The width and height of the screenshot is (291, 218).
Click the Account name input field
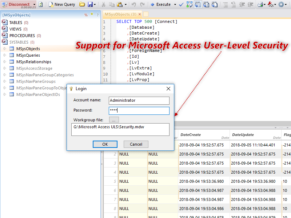tap(139, 101)
